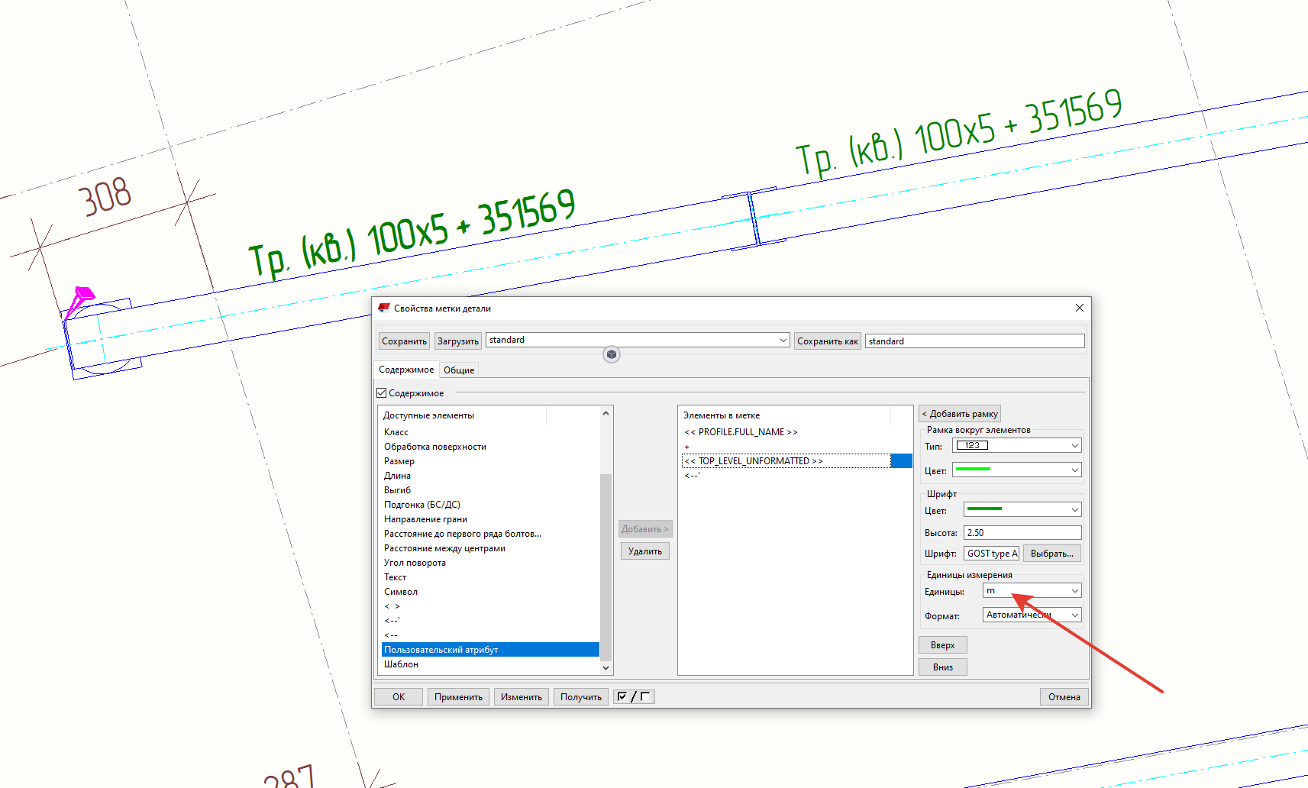Click the Tekla logo in dialog title bar
Viewport: 1308px width, 788px height.
click(x=384, y=308)
